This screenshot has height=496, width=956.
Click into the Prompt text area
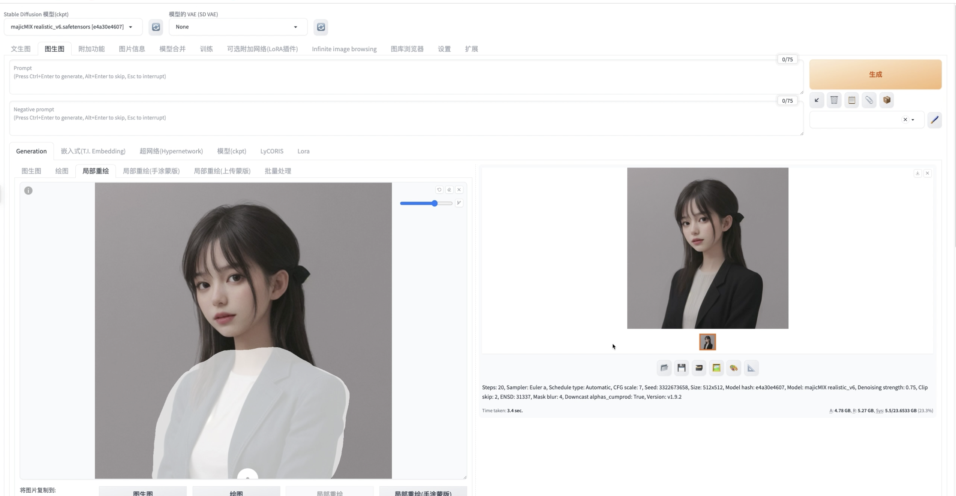tap(406, 77)
